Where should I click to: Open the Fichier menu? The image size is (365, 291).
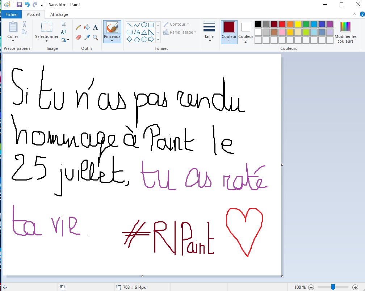[x=12, y=14]
